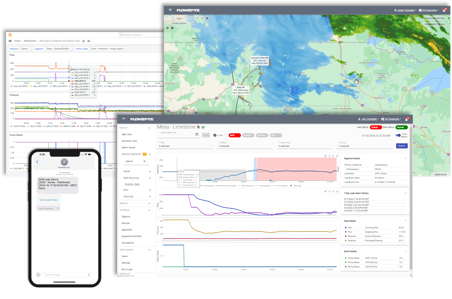Expand the Diesel segment group

150,171
